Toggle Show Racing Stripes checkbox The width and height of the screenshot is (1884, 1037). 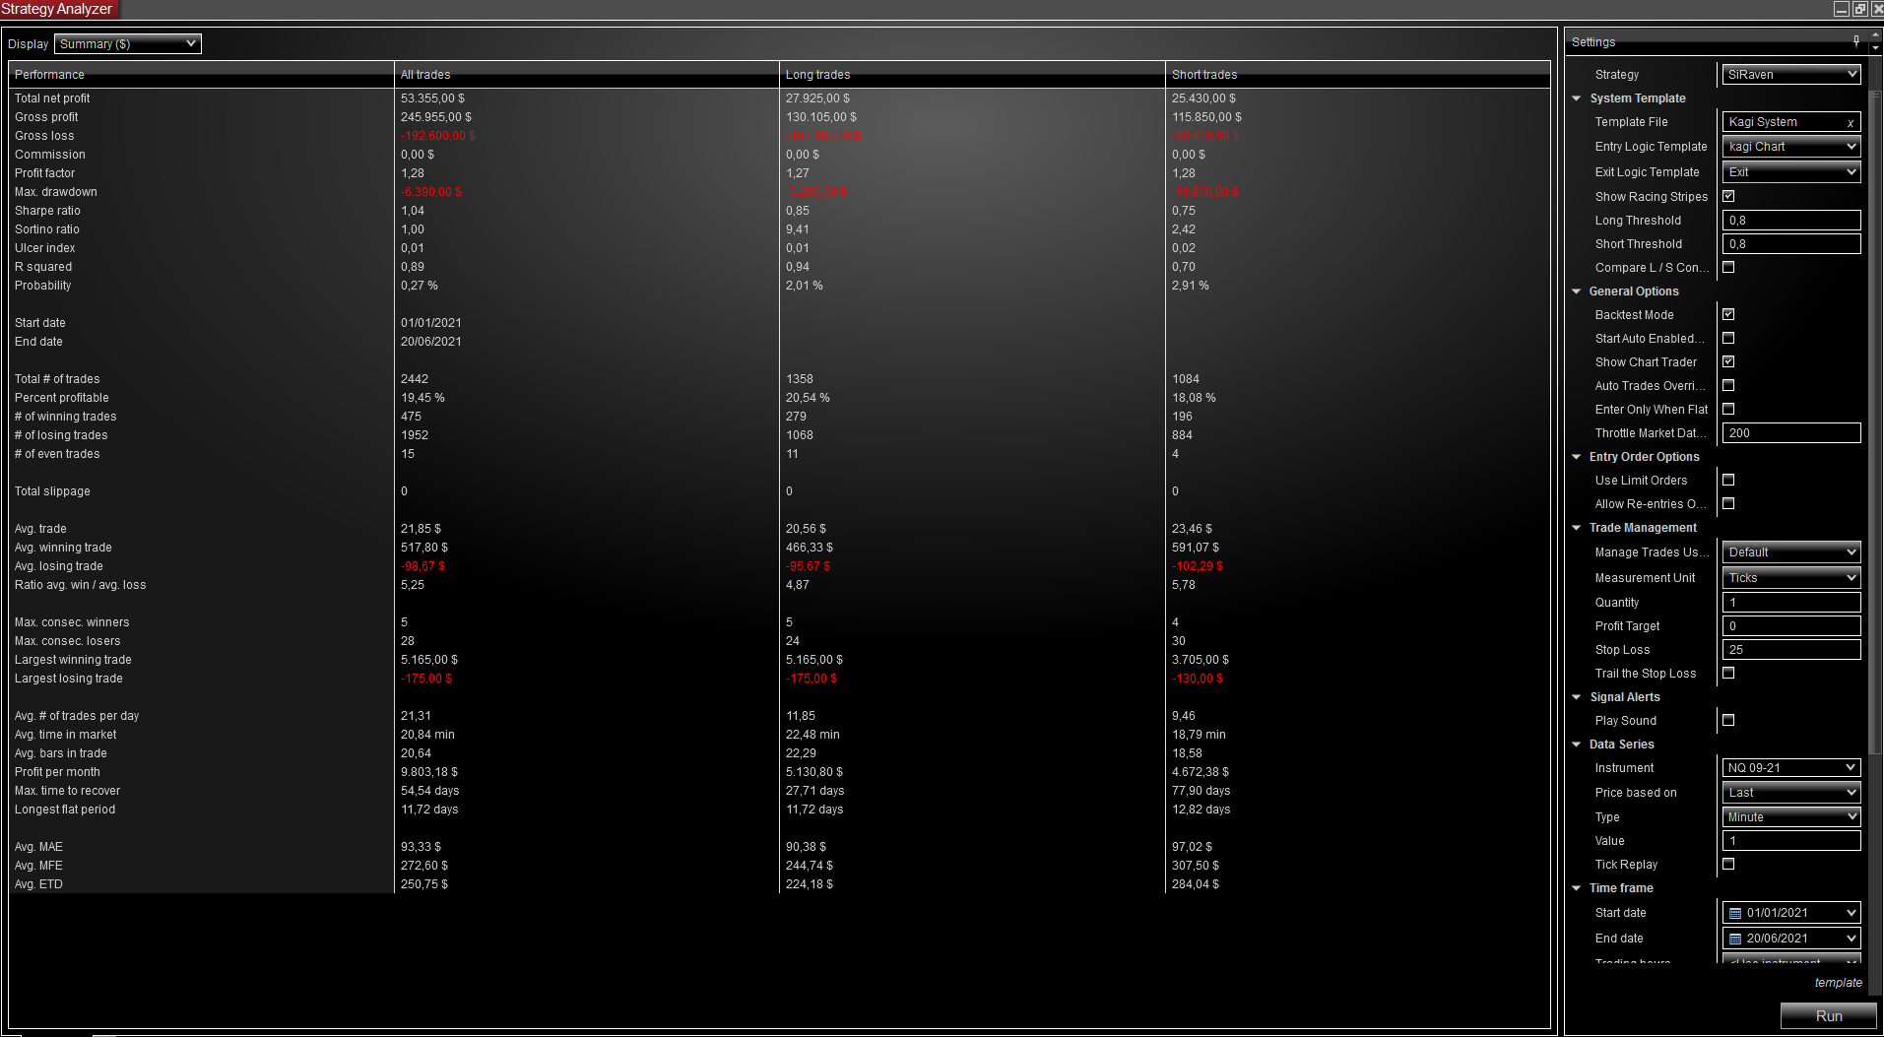pyautogui.click(x=1728, y=197)
